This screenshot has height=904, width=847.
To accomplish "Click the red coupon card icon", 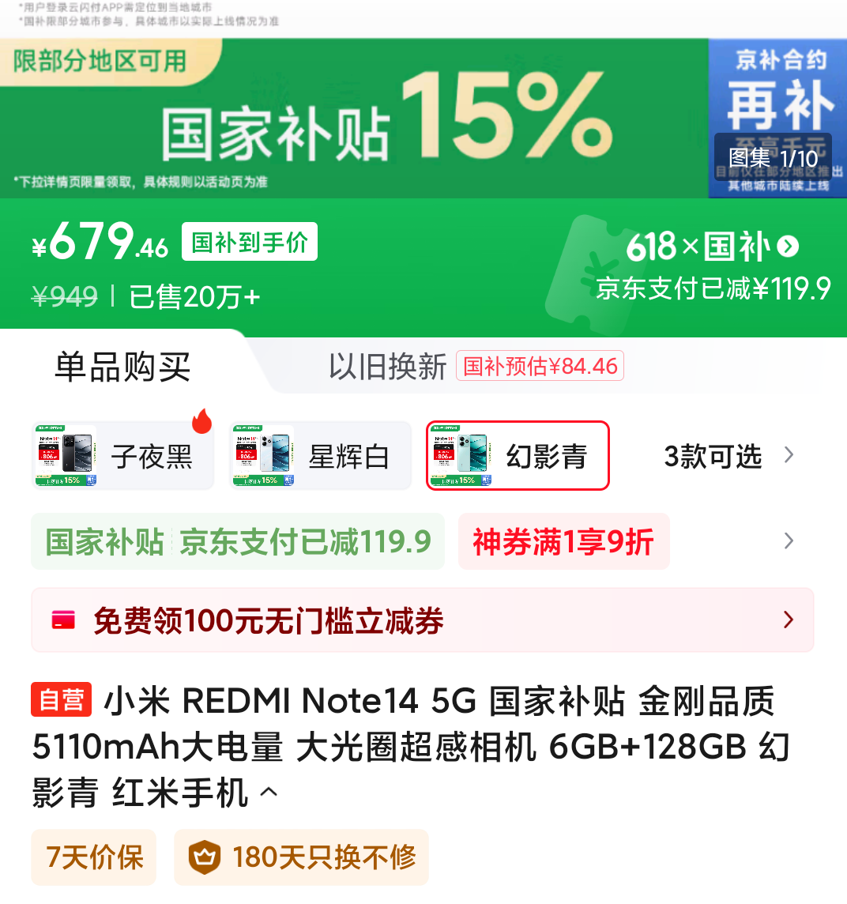I will click(x=63, y=620).
